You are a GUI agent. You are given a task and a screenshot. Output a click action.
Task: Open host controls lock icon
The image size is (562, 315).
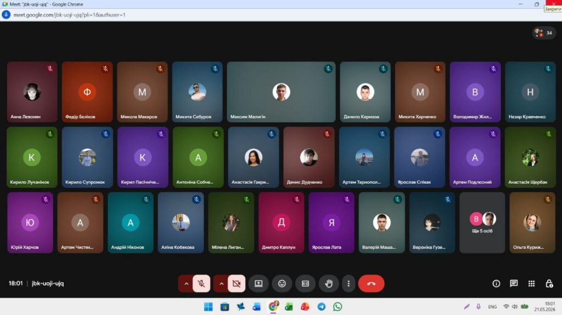(x=549, y=284)
